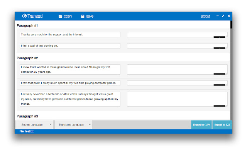247x154 pixels.
Task: Click the open folder icon
Action: [x=60, y=16]
